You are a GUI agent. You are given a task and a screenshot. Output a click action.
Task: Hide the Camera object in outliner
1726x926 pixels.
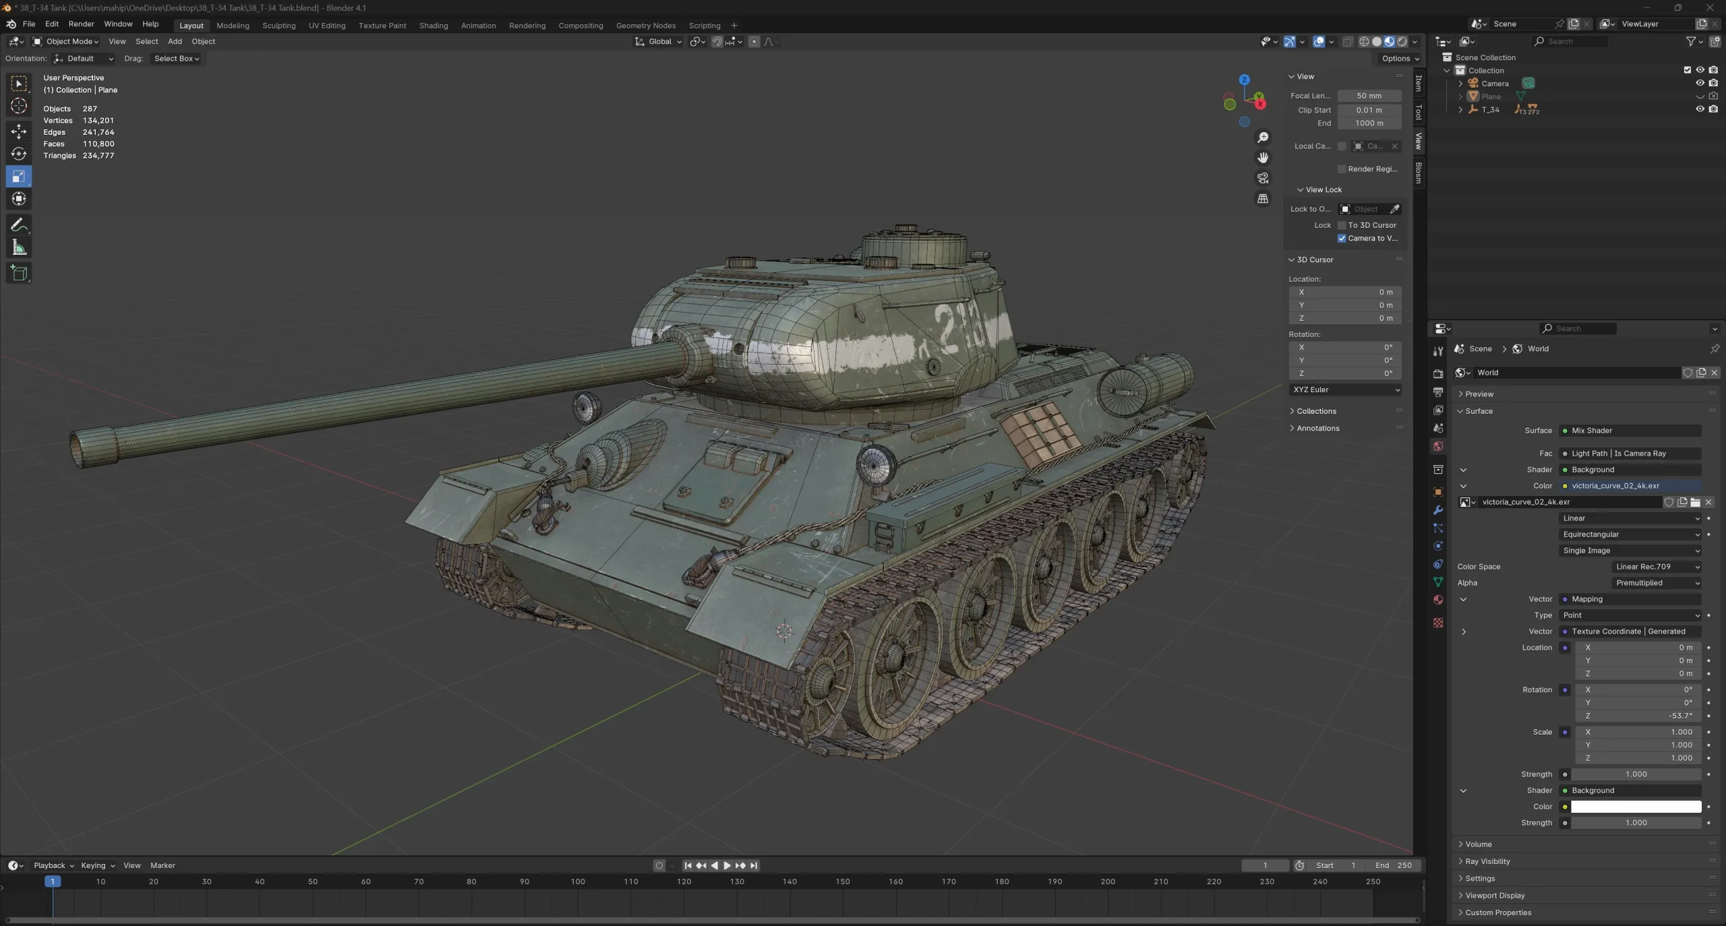[x=1700, y=83]
